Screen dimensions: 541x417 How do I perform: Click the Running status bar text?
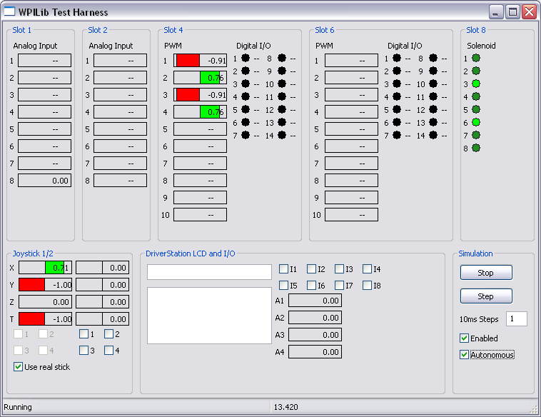pos(18,407)
